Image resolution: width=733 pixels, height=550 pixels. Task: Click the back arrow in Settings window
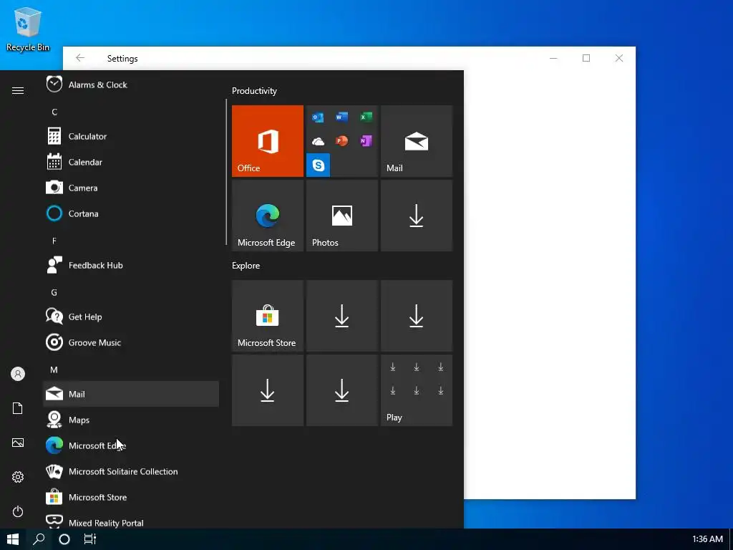pos(80,58)
